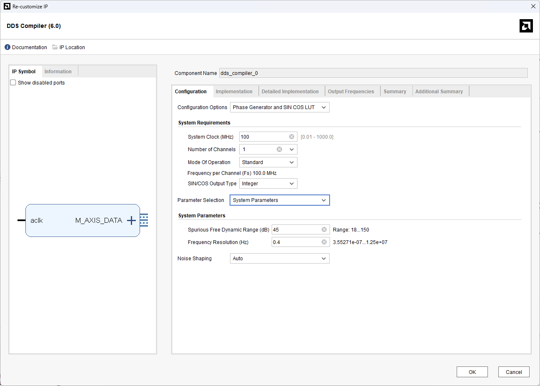The image size is (540, 386).
Task: Expand the SIN/COS Output Type dropdown
Action: coord(268,184)
